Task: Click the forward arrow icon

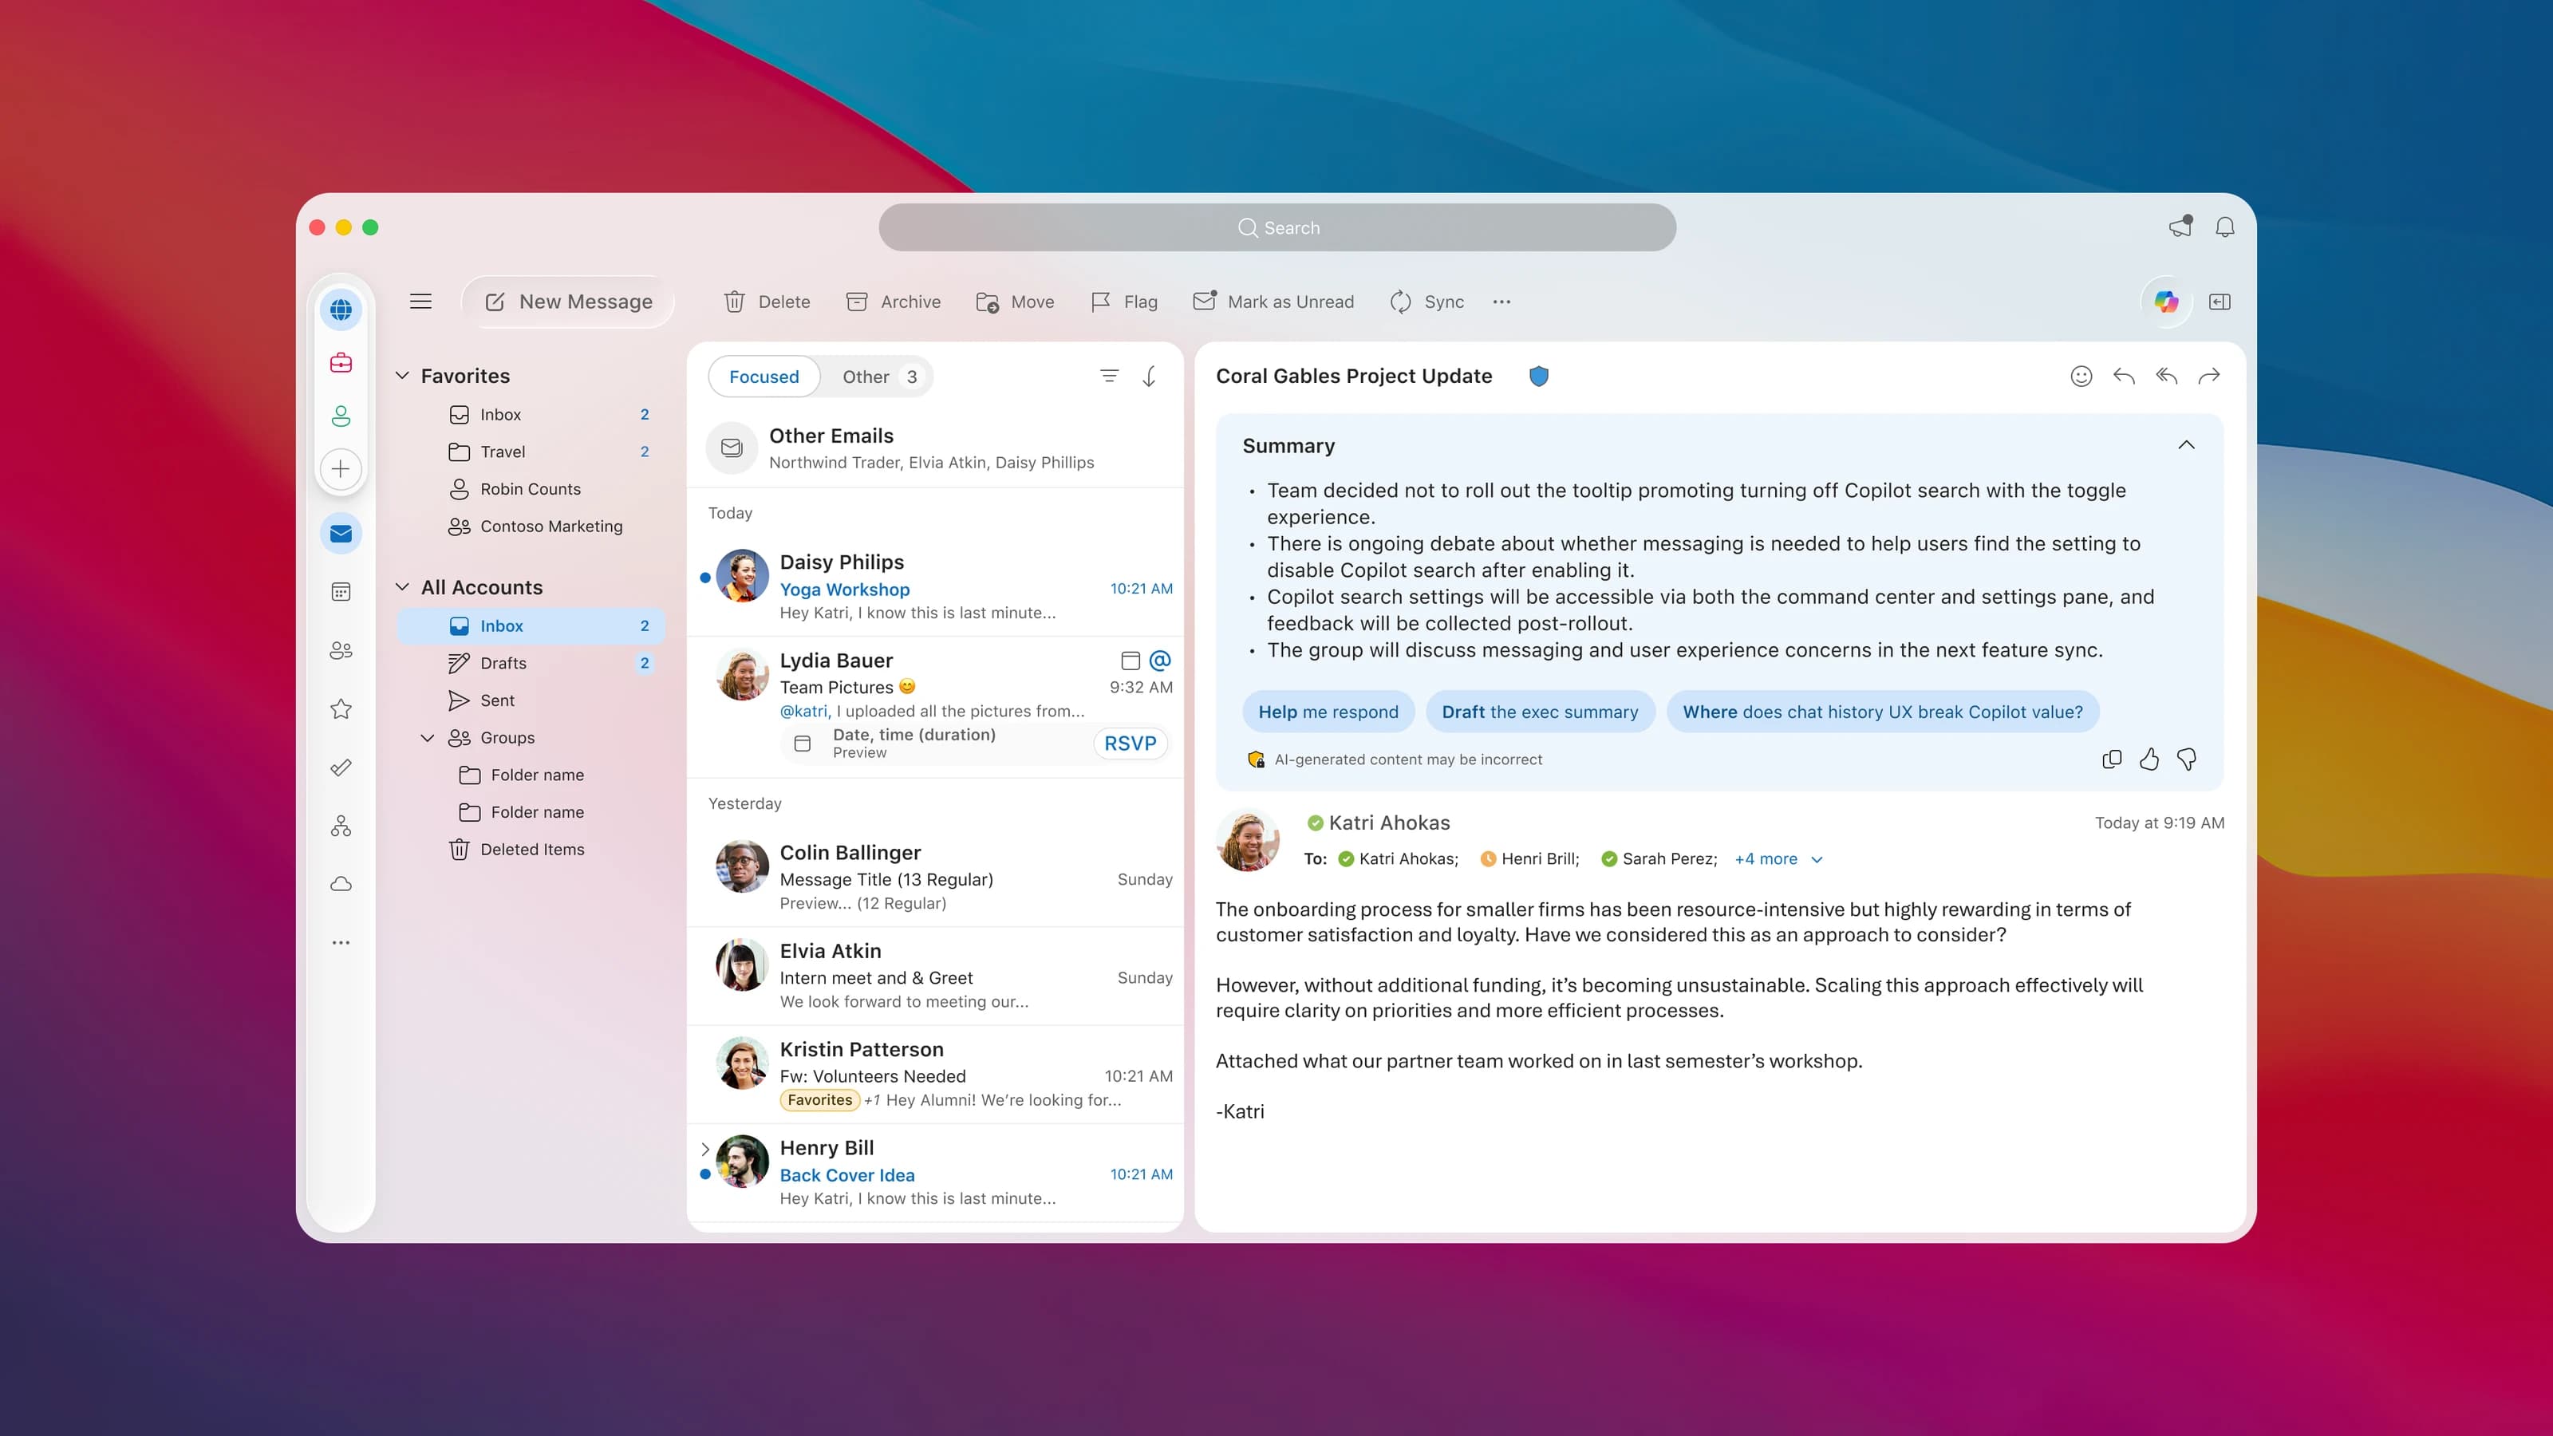Action: (x=2209, y=376)
